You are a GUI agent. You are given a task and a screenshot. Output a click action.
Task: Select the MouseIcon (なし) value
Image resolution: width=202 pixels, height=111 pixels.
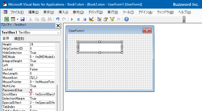(42, 78)
